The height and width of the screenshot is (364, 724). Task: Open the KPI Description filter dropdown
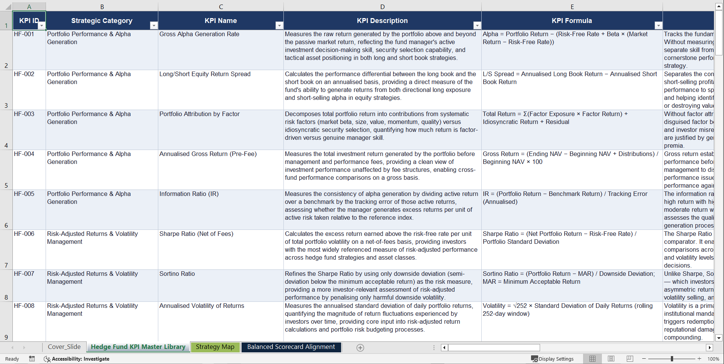pos(477,26)
